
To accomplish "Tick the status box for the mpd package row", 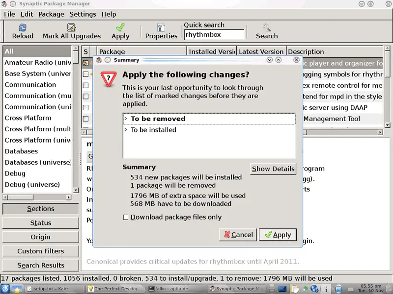I will 85,96.
